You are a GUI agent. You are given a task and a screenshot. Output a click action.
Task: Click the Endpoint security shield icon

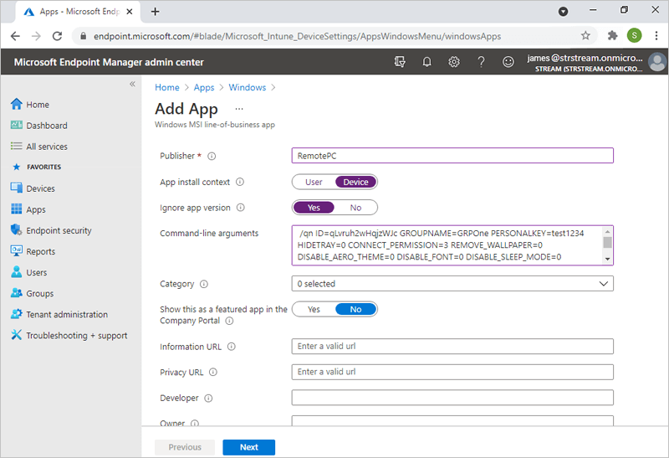click(16, 230)
